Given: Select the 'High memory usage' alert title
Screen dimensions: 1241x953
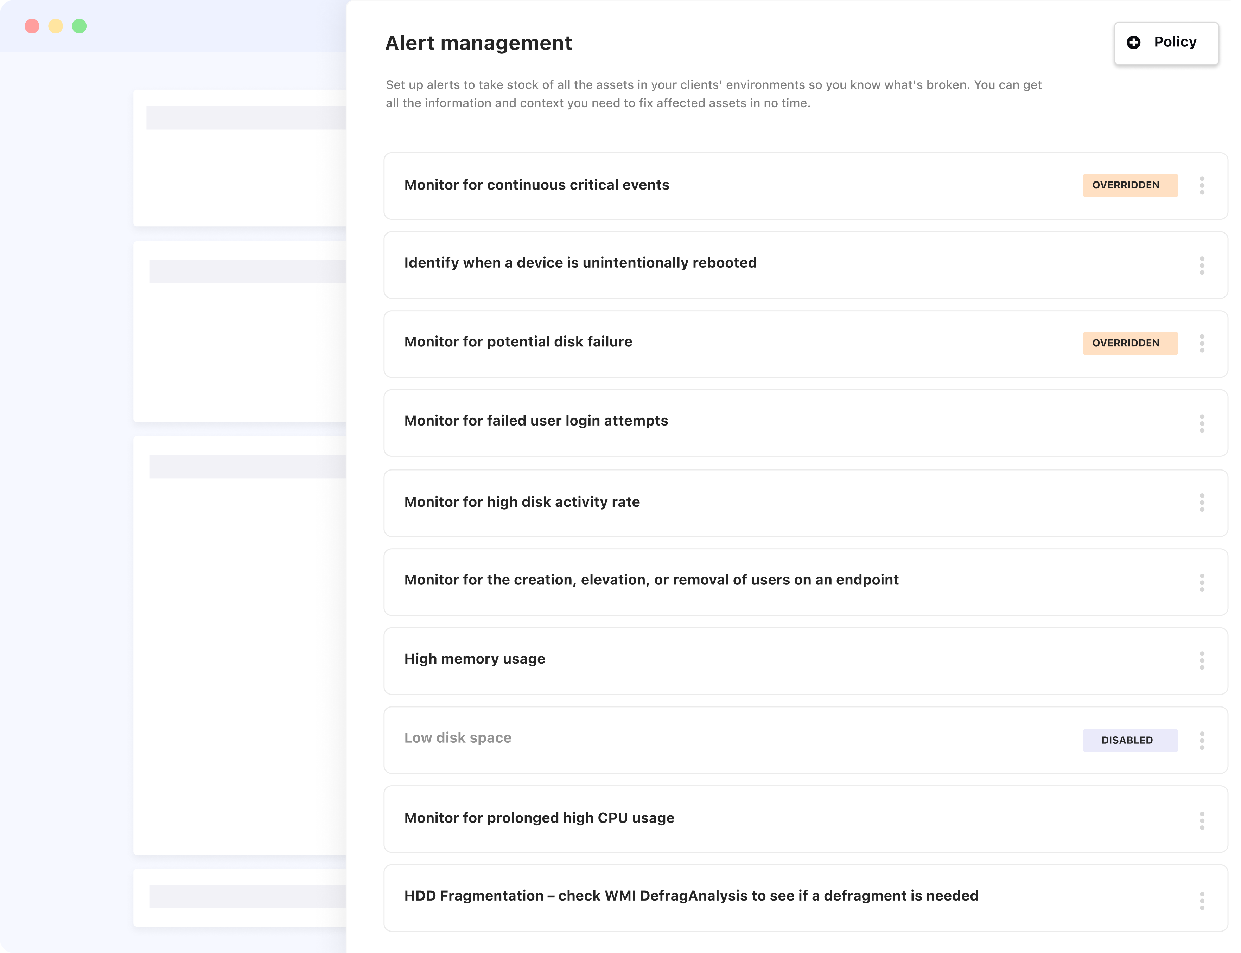Looking at the screenshot, I should (475, 659).
